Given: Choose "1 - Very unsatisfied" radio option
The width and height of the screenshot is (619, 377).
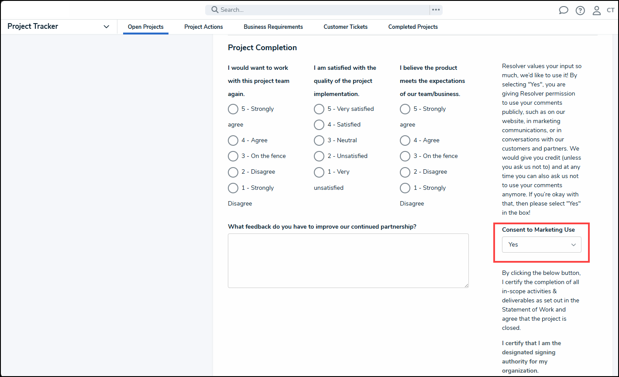Looking at the screenshot, I should coord(319,172).
